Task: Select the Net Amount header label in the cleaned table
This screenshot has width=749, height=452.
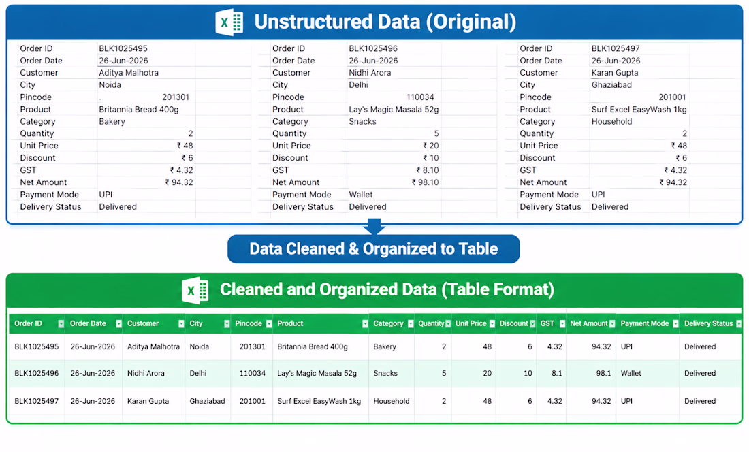Action: tap(588, 323)
